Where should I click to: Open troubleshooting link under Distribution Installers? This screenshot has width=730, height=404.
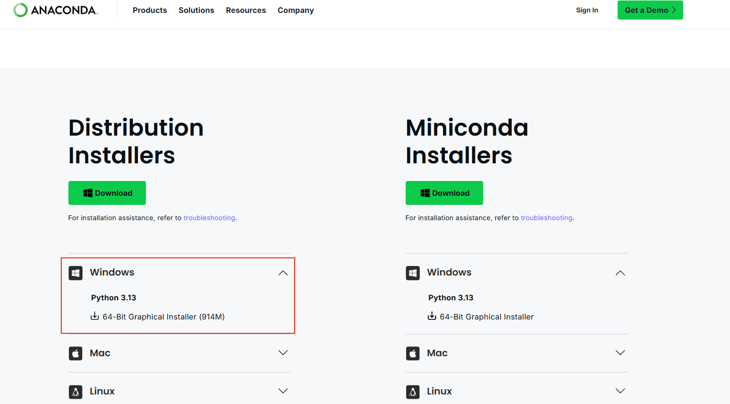click(x=209, y=218)
